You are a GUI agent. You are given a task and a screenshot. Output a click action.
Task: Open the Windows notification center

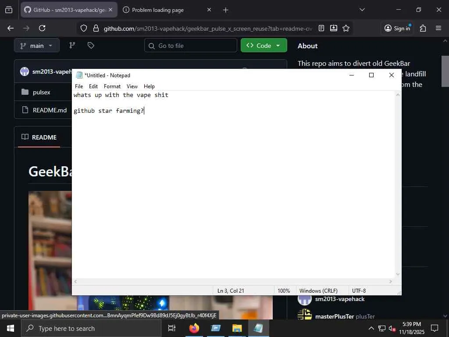point(435,328)
